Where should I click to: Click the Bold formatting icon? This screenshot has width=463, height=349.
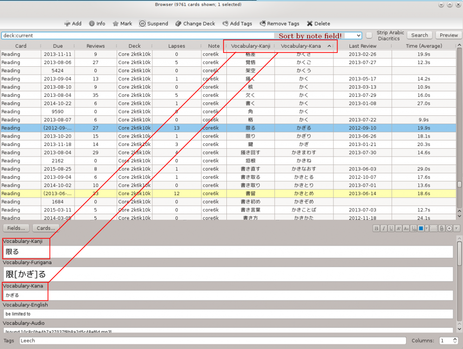tap(376, 228)
